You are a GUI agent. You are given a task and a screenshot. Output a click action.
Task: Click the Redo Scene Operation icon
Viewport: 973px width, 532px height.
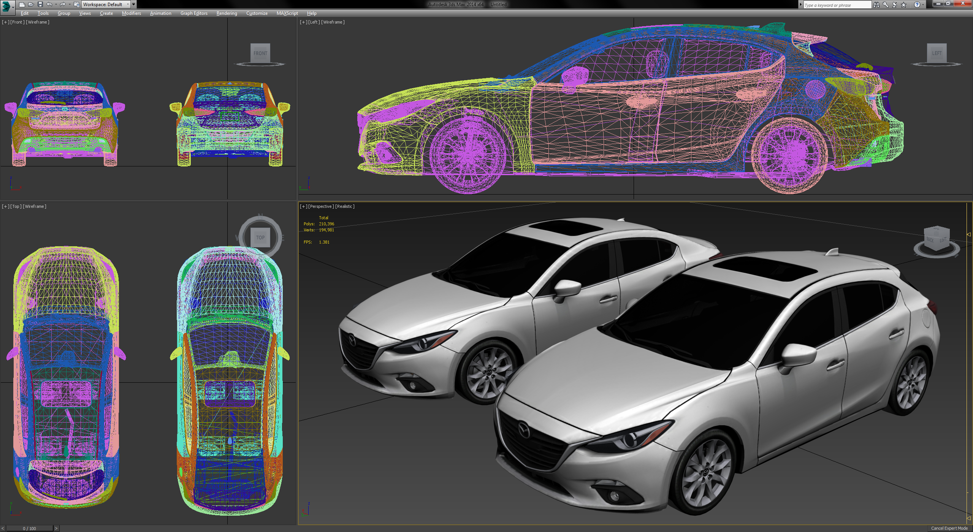tap(62, 5)
